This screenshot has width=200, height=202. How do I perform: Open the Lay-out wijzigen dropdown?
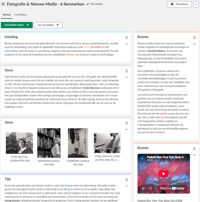pyautogui.click(x=48, y=25)
